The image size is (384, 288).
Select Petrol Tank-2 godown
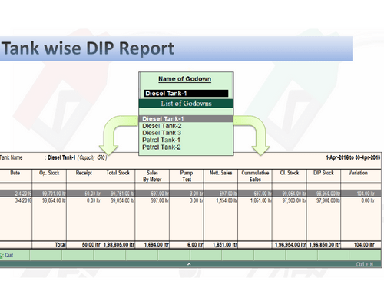[x=161, y=147]
